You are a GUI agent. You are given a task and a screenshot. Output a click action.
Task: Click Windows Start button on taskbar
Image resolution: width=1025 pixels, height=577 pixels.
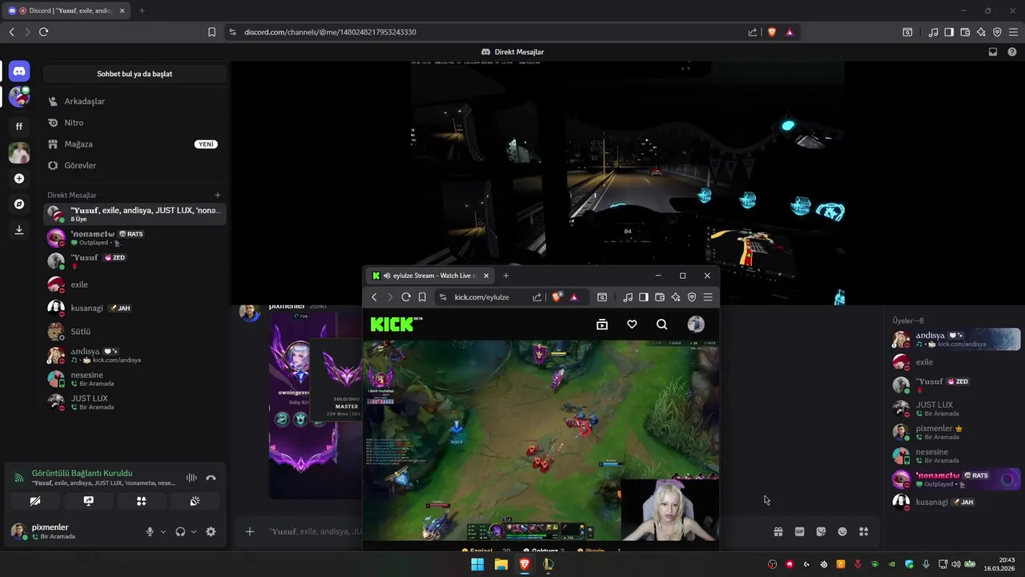(477, 564)
